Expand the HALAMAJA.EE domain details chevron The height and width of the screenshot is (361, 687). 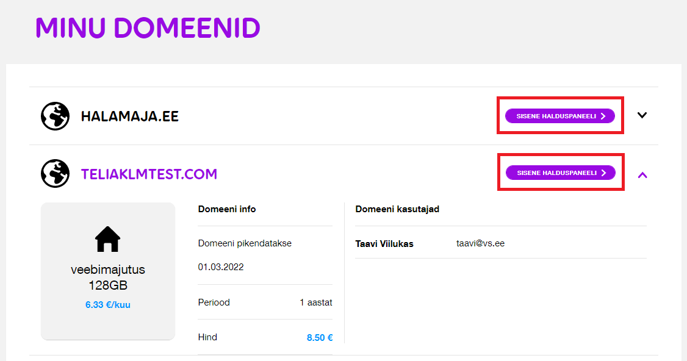pyautogui.click(x=642, y=115)
